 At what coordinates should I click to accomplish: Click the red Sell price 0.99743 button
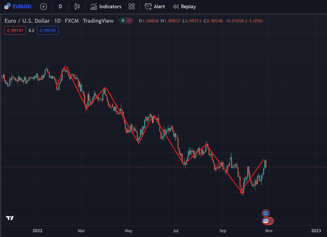[15, 30]
